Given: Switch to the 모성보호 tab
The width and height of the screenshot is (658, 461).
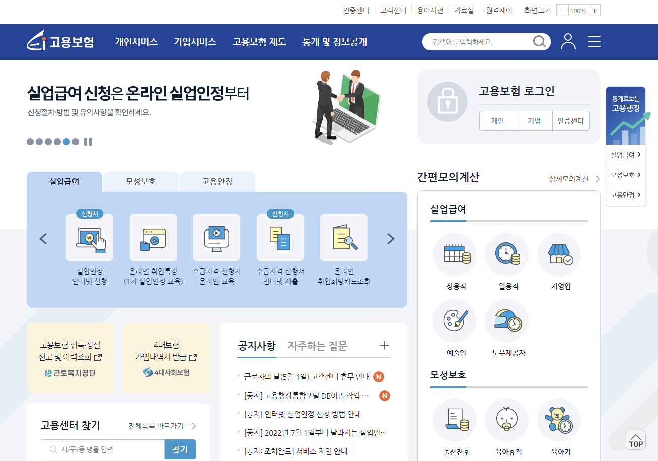Looking at the screenshot, I should click(140, 181).
